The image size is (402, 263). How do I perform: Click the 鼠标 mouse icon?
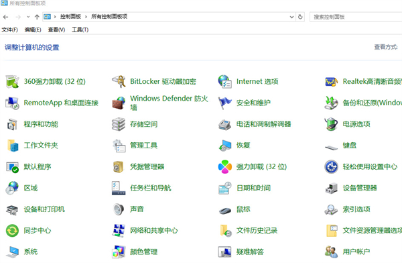(x=225, y=211)
